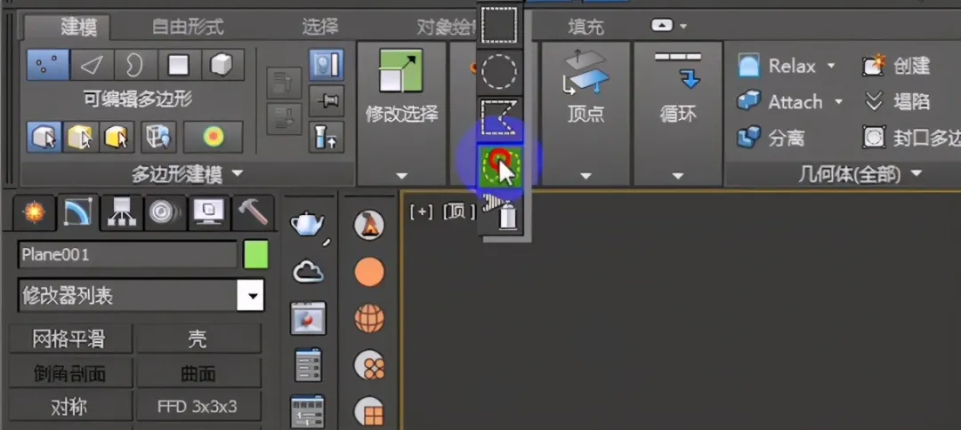Screen dimensions: 961x430
Task: Apply 对称 modifier button
Action: (70, 407)
